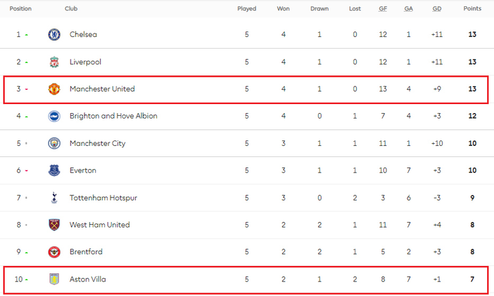This screenshot has width=494, height=296.
Task: Click the Brighton and Hove Albion crest
Action: 54,116
